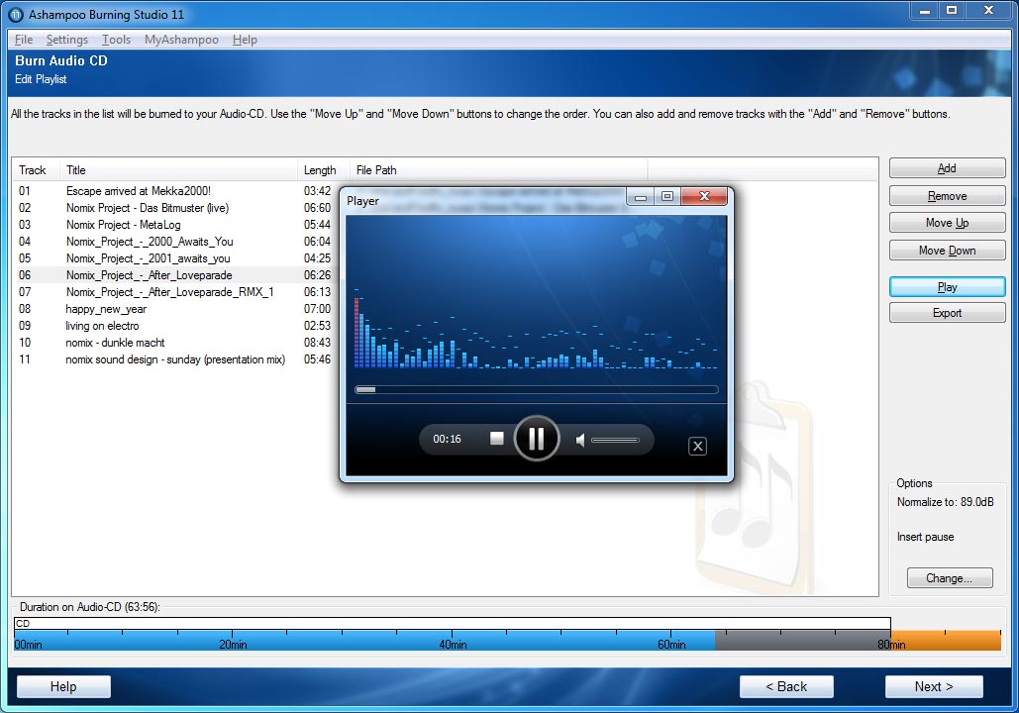The width and height of the screenshot is (1019, 713).
Task: Maximize the Player window
Action: point(667,196)
